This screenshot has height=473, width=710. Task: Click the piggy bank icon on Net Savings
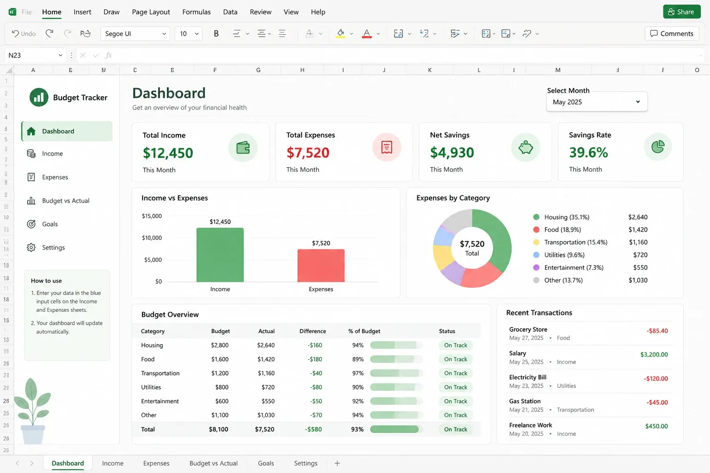(526, 147)
